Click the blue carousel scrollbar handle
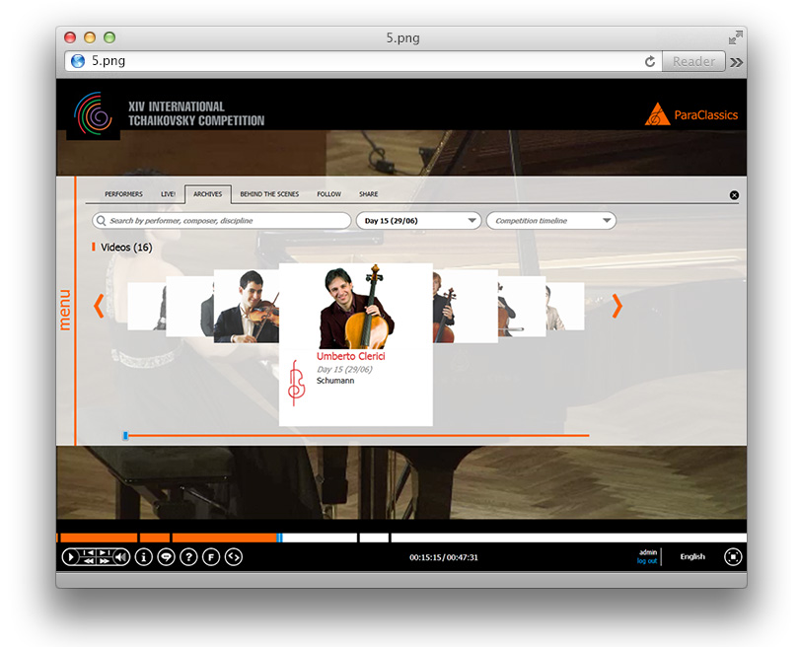Image resolution: width=799 pixels, height=647 pixels. tap(125, 435)
